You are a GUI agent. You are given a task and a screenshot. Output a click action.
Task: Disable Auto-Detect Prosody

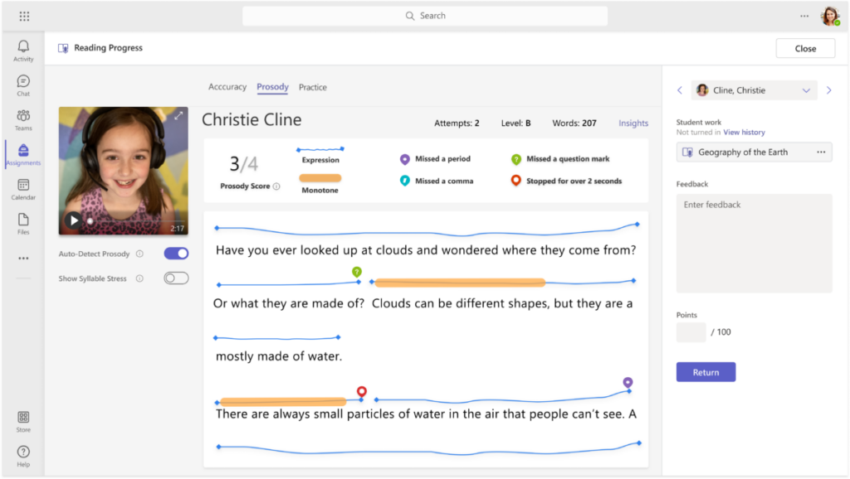(175, 254)
